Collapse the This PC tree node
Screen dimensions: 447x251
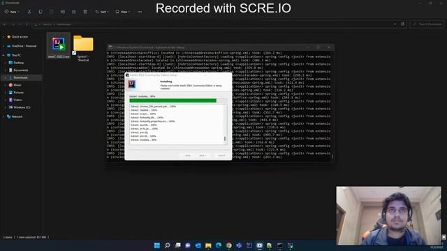(3, 55)
